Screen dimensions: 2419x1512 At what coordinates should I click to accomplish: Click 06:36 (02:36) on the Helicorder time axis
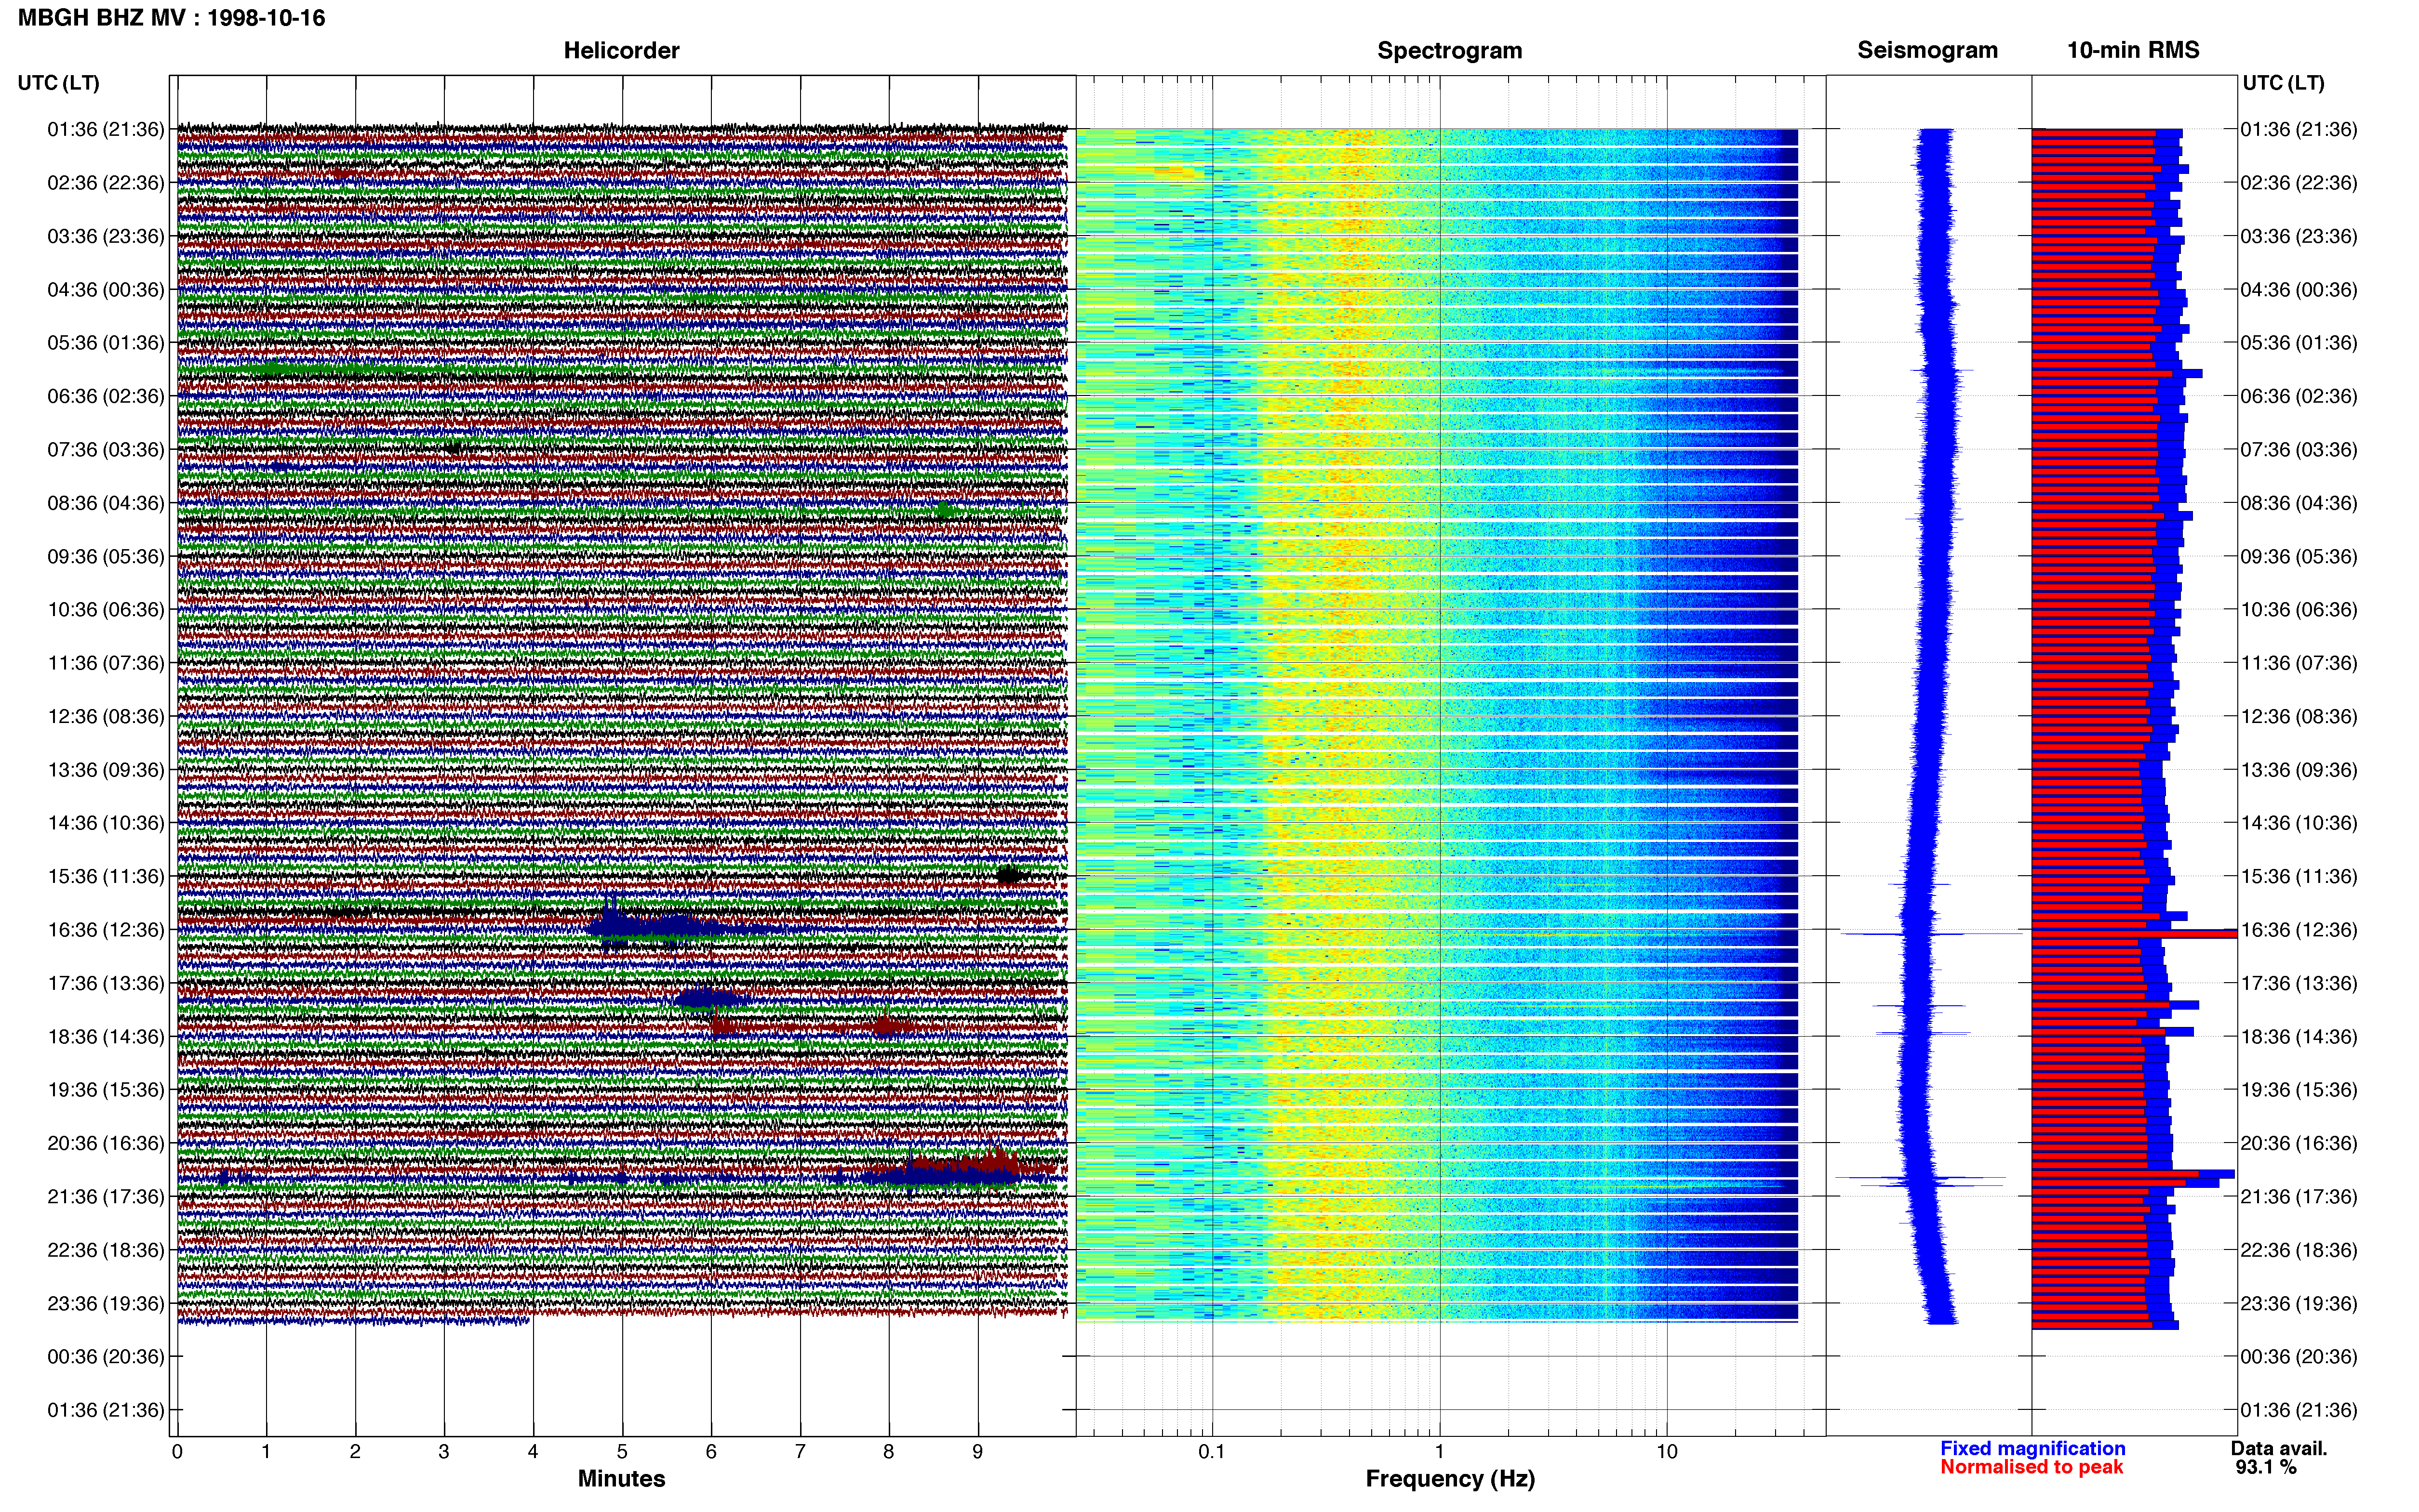pyautogui.click(x=106, y=396)
